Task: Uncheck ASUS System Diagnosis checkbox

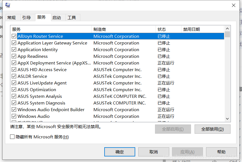Action: coord(14,103)
